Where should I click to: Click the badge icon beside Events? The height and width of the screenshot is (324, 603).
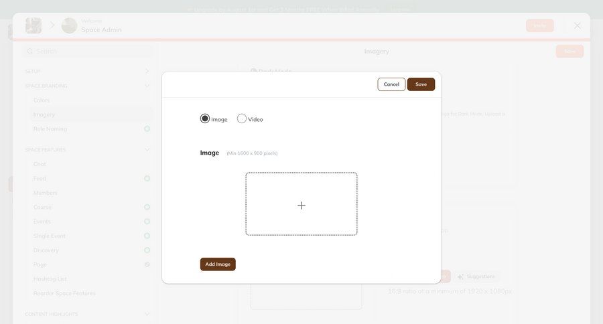[x=147, y=222]
